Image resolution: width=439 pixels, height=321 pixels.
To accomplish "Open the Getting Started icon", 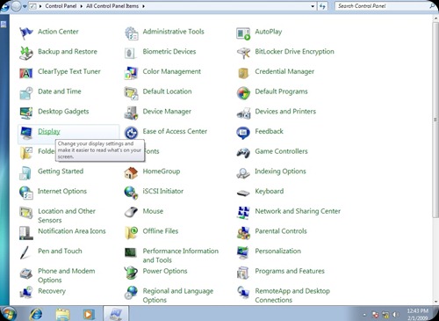I will click(25, 173).
